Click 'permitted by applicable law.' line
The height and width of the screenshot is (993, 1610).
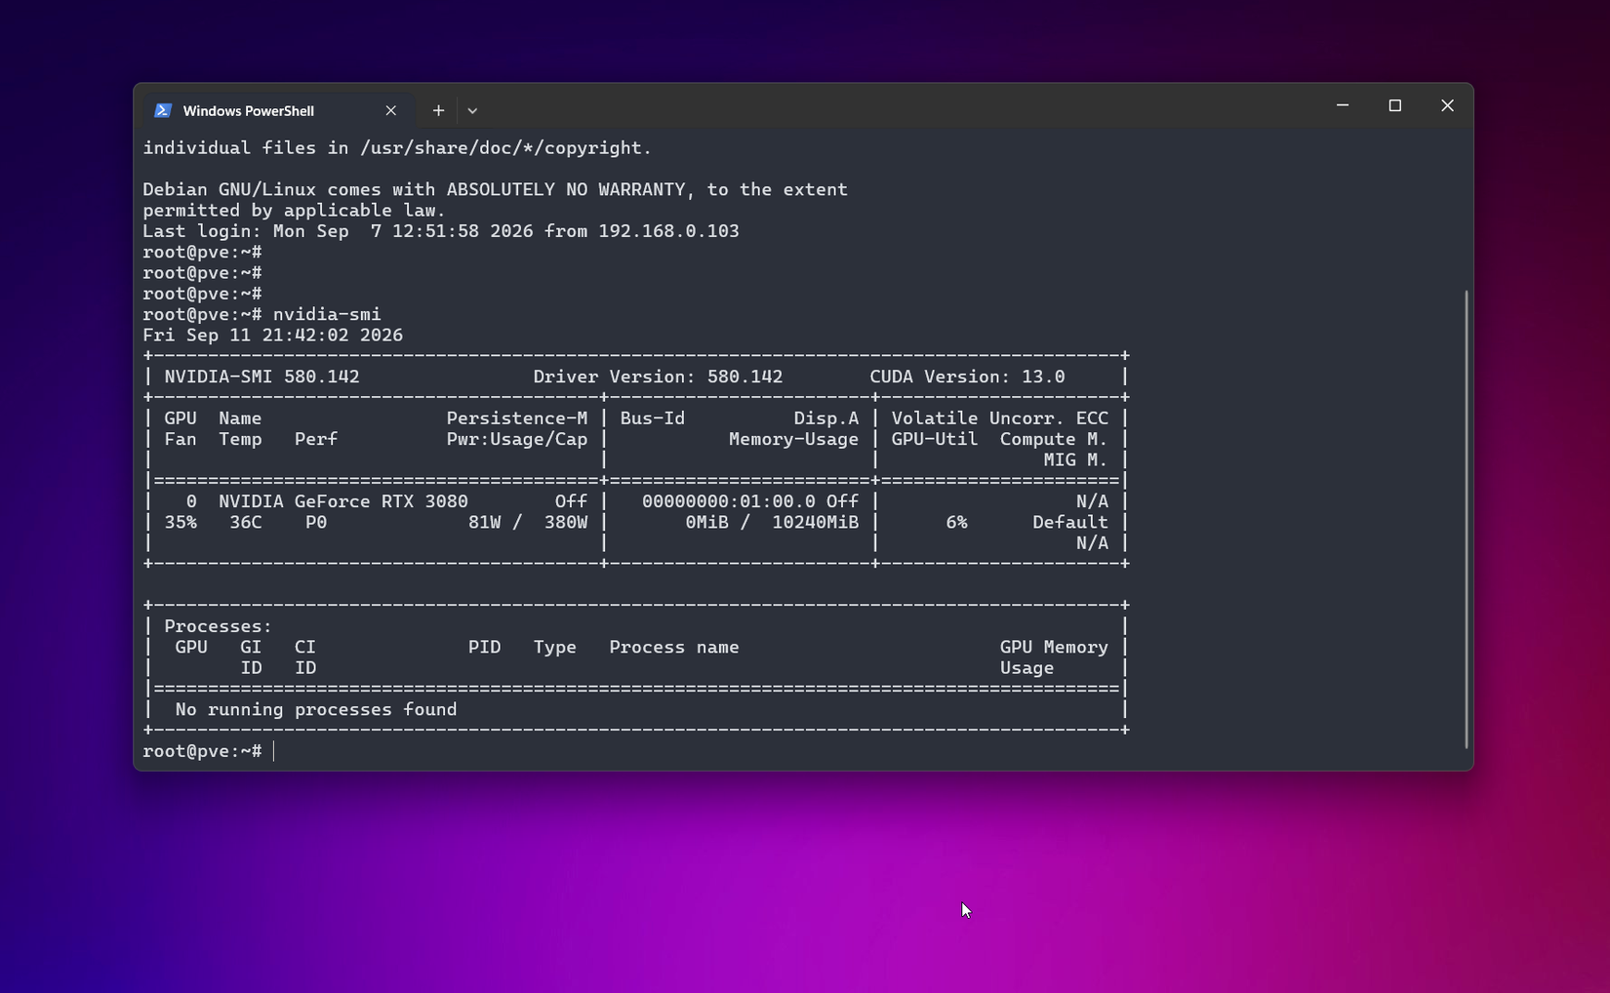295,211
